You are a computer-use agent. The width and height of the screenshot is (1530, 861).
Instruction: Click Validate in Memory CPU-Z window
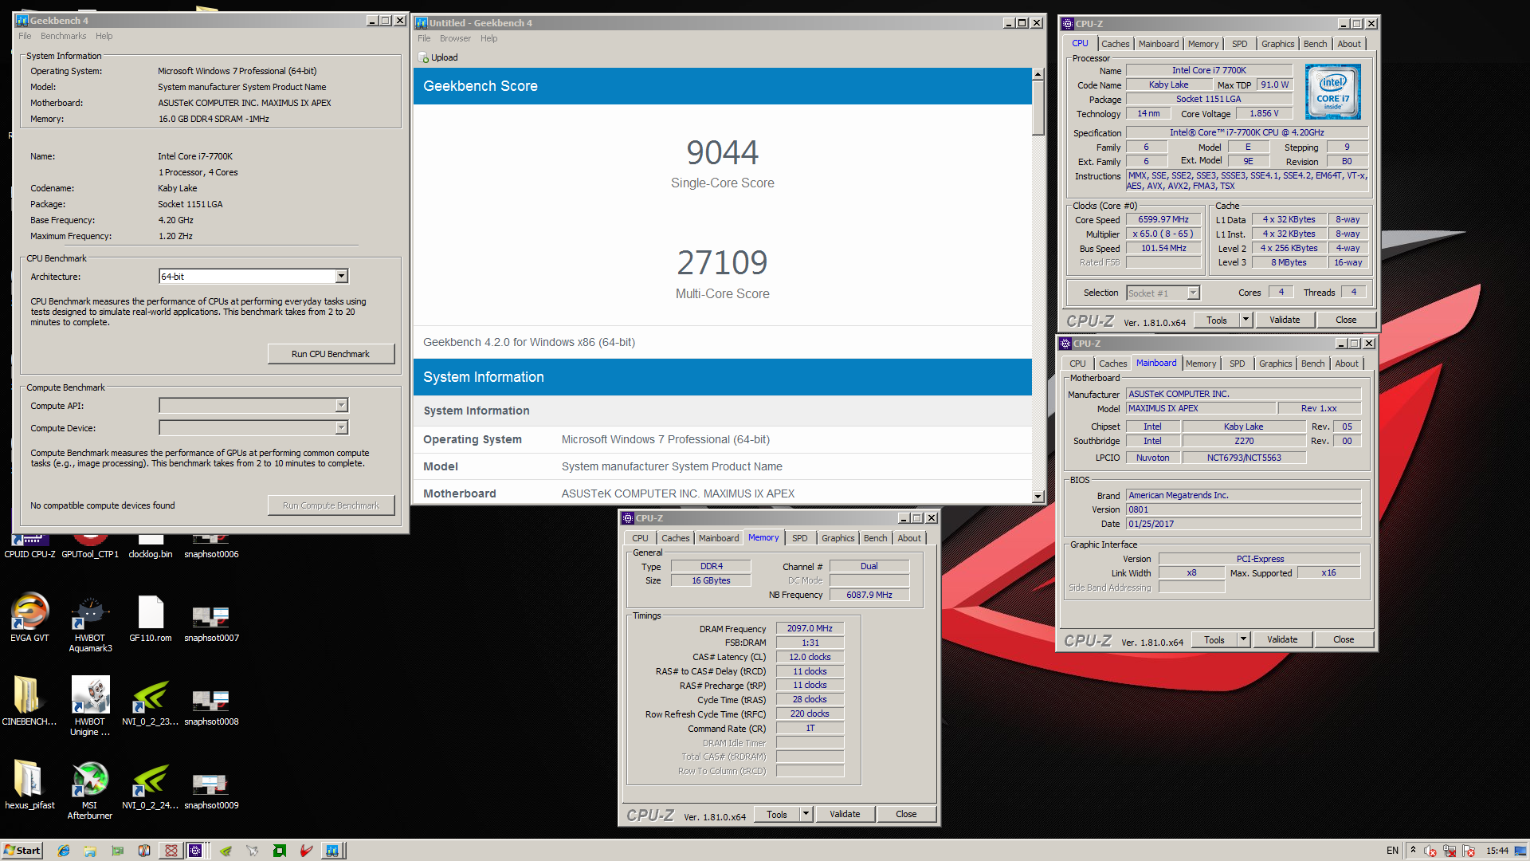point(845,814)
